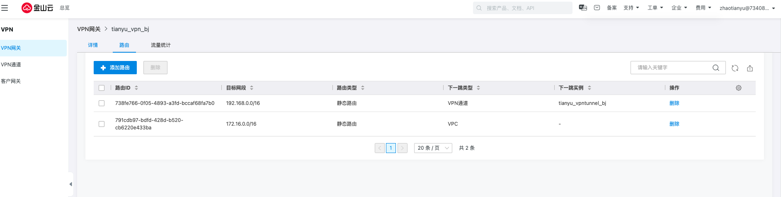Select the 172.16.0.0/16 route checkbox
This screenshot has height=197, width=781.
(102, 124)
